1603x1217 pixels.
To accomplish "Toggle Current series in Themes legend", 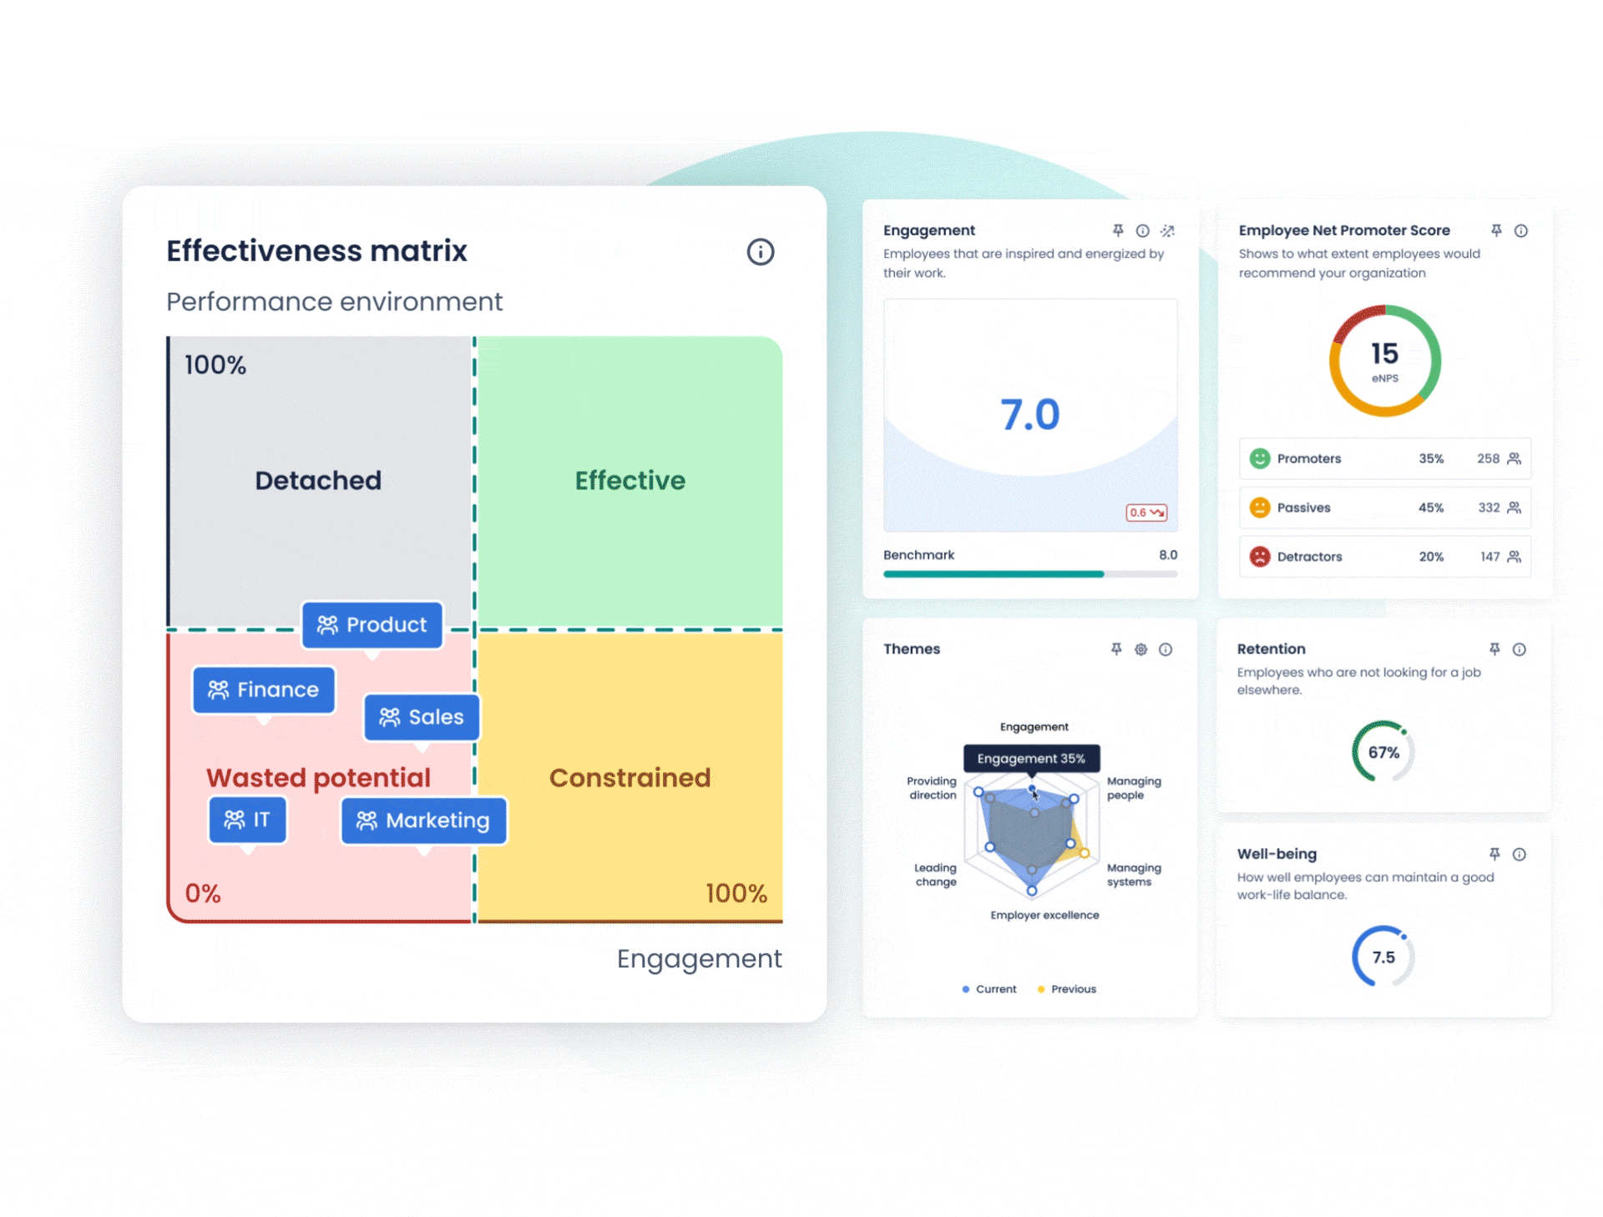I will 989,989.
